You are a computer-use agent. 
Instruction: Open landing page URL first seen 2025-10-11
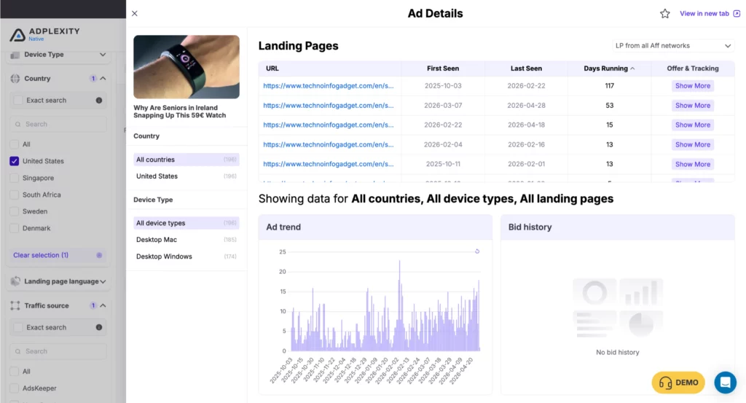pos(329,164)
